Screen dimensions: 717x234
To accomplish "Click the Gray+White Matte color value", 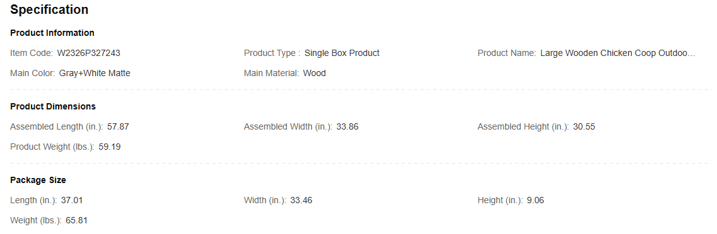I will pyautogui.click(x=95, y=73).
